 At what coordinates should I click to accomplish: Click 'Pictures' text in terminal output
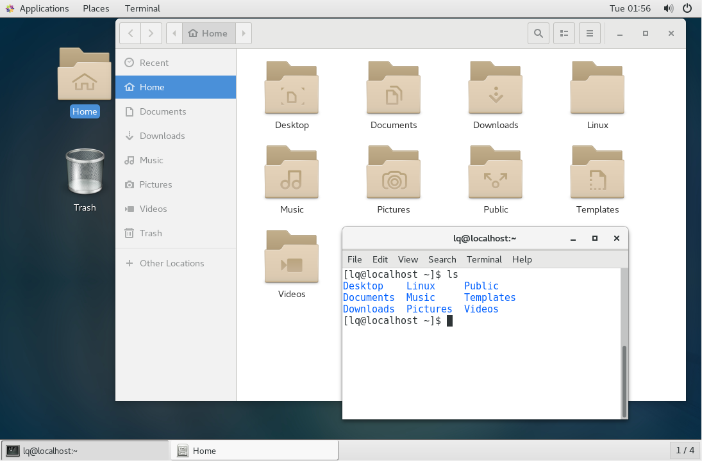(x=430, y=309)
